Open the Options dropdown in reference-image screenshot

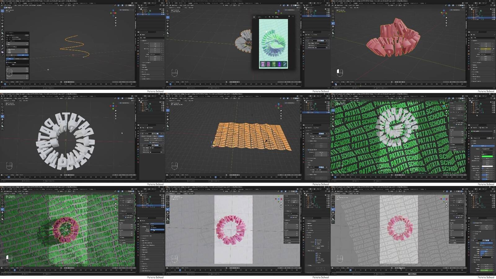tap(298, 7)
